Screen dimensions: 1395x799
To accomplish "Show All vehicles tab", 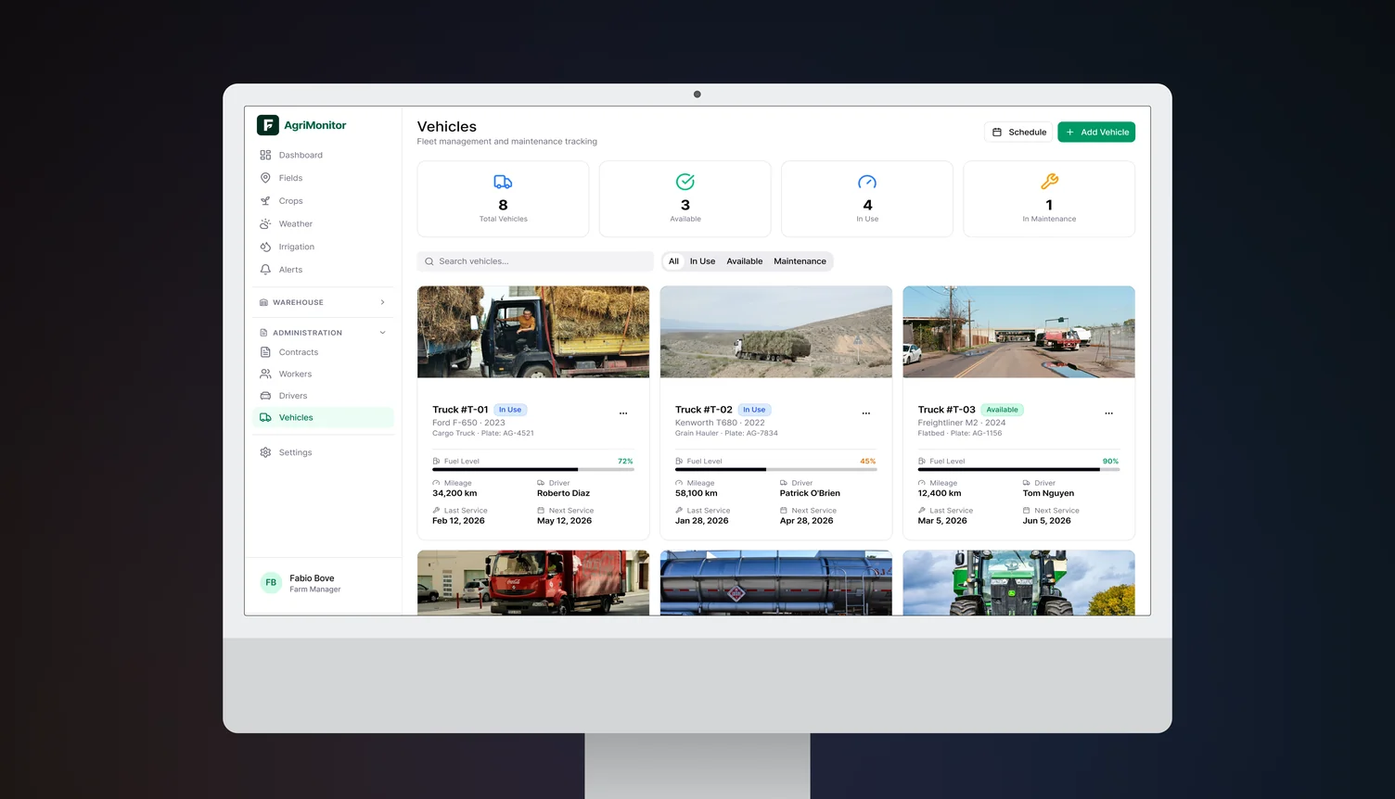I will 673,261.
